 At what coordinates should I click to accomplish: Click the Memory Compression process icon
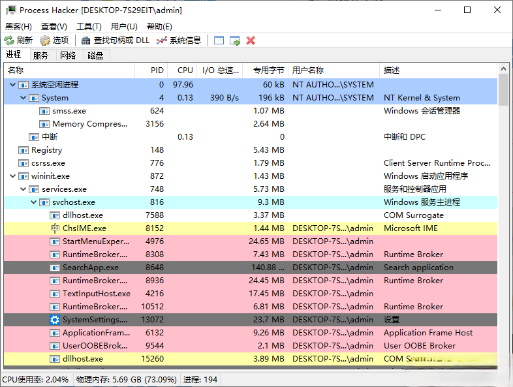tap(44, 124)
